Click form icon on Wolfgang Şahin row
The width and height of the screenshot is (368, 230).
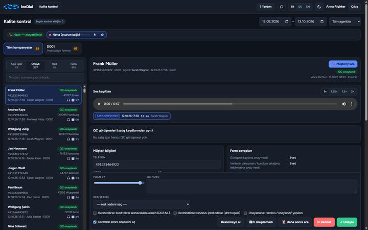pos(73,217)
